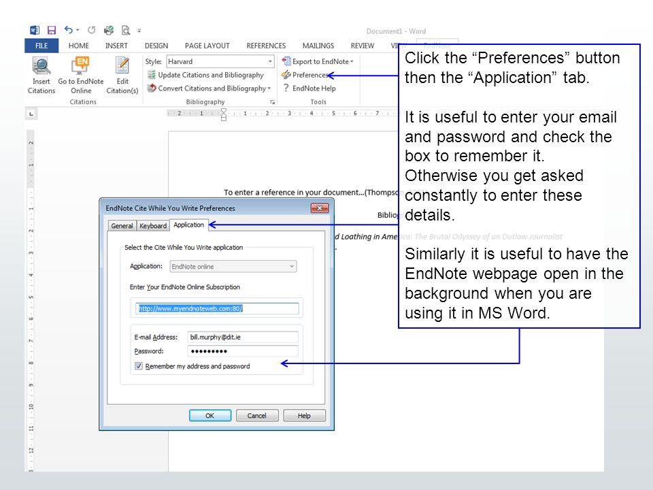Switch to the MAILINGS tab
This screenshot has height=490, width=653.
(318, 46)
